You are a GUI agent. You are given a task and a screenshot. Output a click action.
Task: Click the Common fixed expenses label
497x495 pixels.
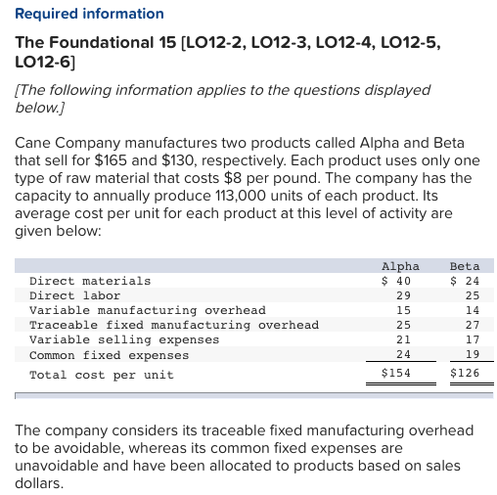pyautogui.click(x=109, y=355)
